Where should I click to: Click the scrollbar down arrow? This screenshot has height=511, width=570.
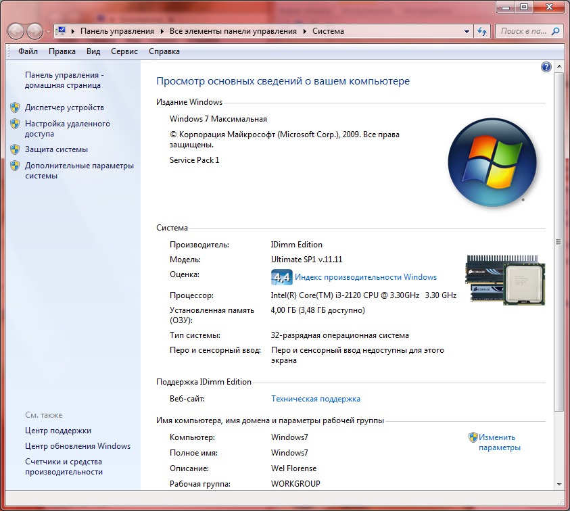(x=559, y=484)
